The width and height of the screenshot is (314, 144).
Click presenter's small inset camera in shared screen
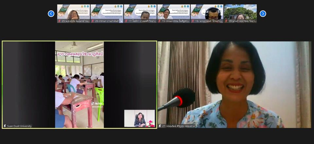pos(140,118)
